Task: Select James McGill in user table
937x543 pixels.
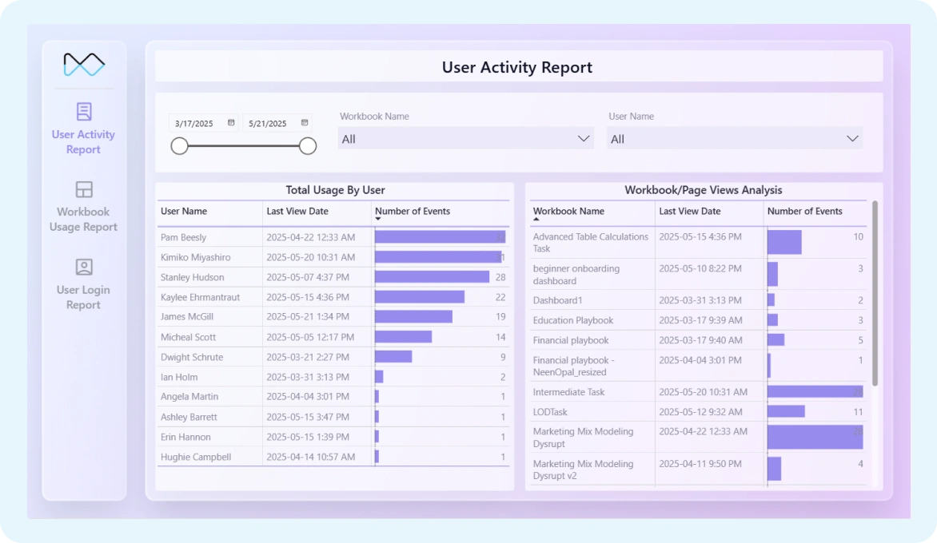Action: click(187, 317)
